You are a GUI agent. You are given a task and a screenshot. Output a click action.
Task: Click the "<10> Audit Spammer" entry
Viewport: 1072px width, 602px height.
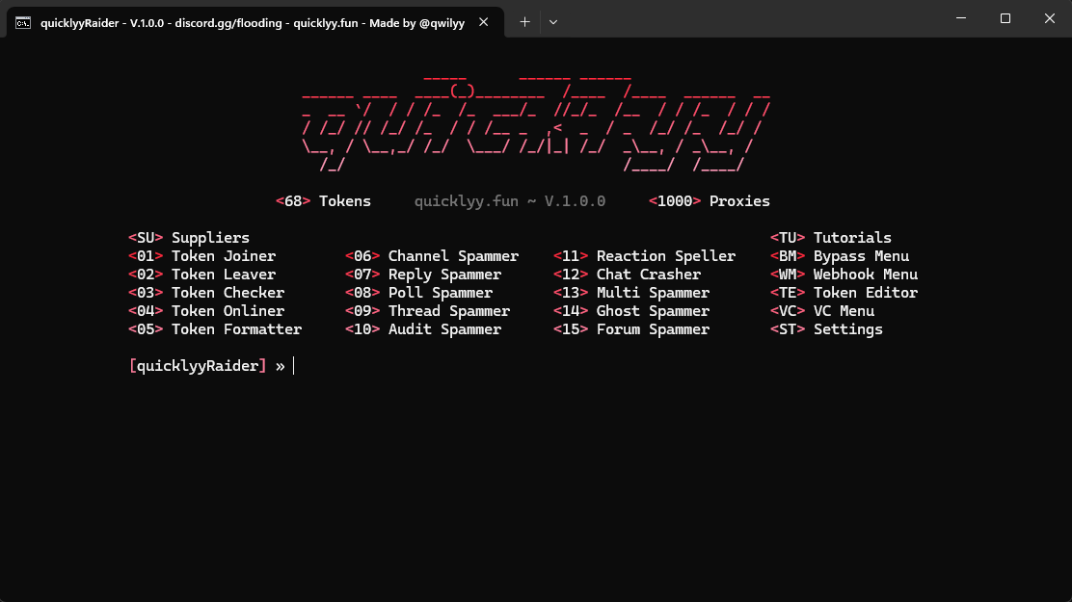point(423,329)
